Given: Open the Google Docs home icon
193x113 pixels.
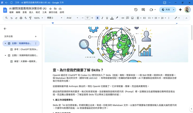Looking at the screenshot, I should tap(5, 10).
